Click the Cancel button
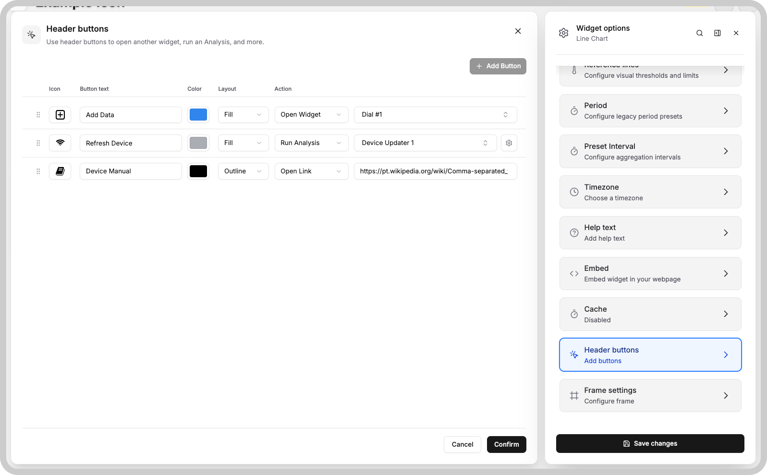Screen dimensions: 767x475 click(x=463, y=444)
